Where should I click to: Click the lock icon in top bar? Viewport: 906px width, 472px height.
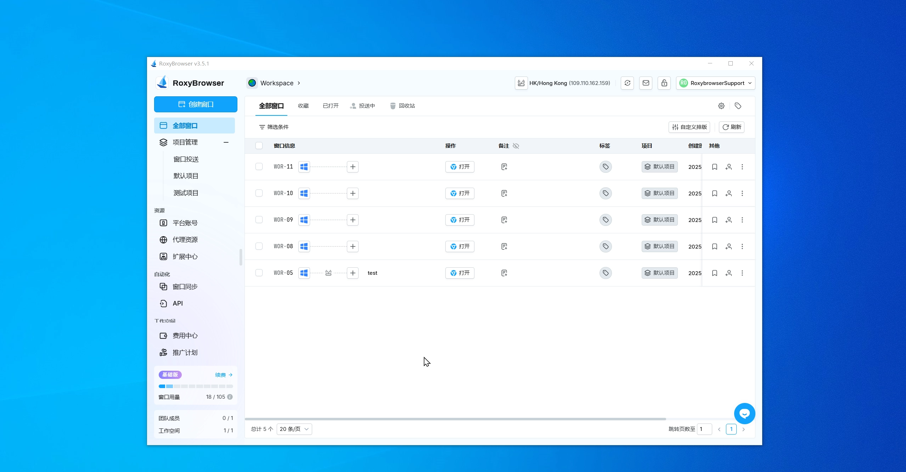[664, 83]
